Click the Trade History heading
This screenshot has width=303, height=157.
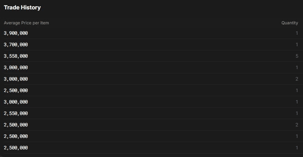[22, 7]
